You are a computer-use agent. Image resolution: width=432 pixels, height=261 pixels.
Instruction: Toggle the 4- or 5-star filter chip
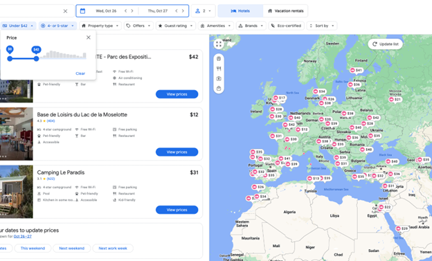tap(57, 26)
